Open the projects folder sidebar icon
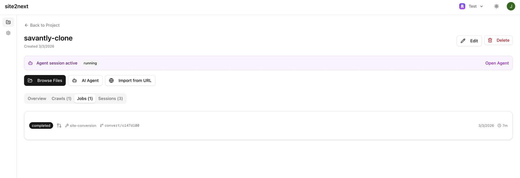Viewport: 520px width, 178px height. pyautogui.click(x=8, y=22)
